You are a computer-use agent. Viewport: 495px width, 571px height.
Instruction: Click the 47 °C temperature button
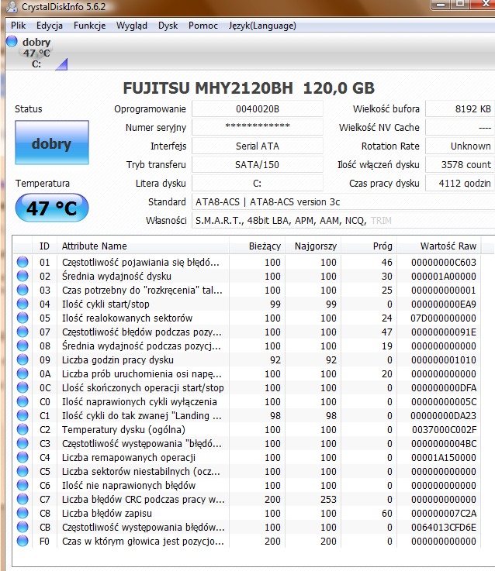pos(52,208)
